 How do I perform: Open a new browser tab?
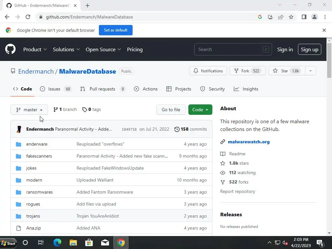[88, 6]
